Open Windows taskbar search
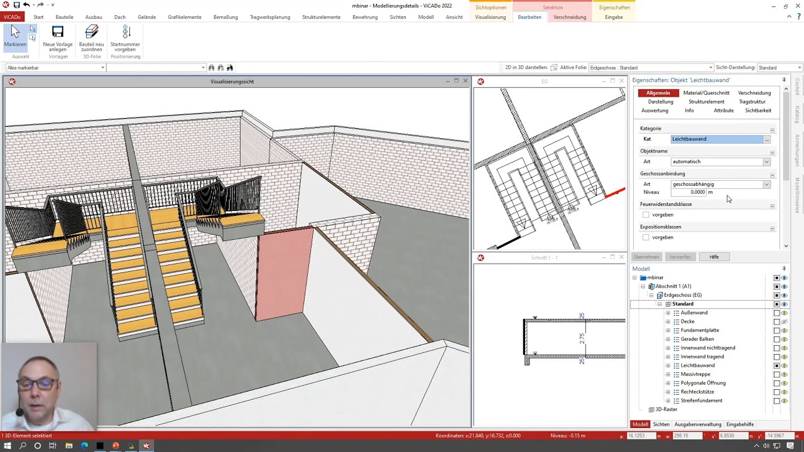The height and width of the screenshot is (452, 804). 23,446
